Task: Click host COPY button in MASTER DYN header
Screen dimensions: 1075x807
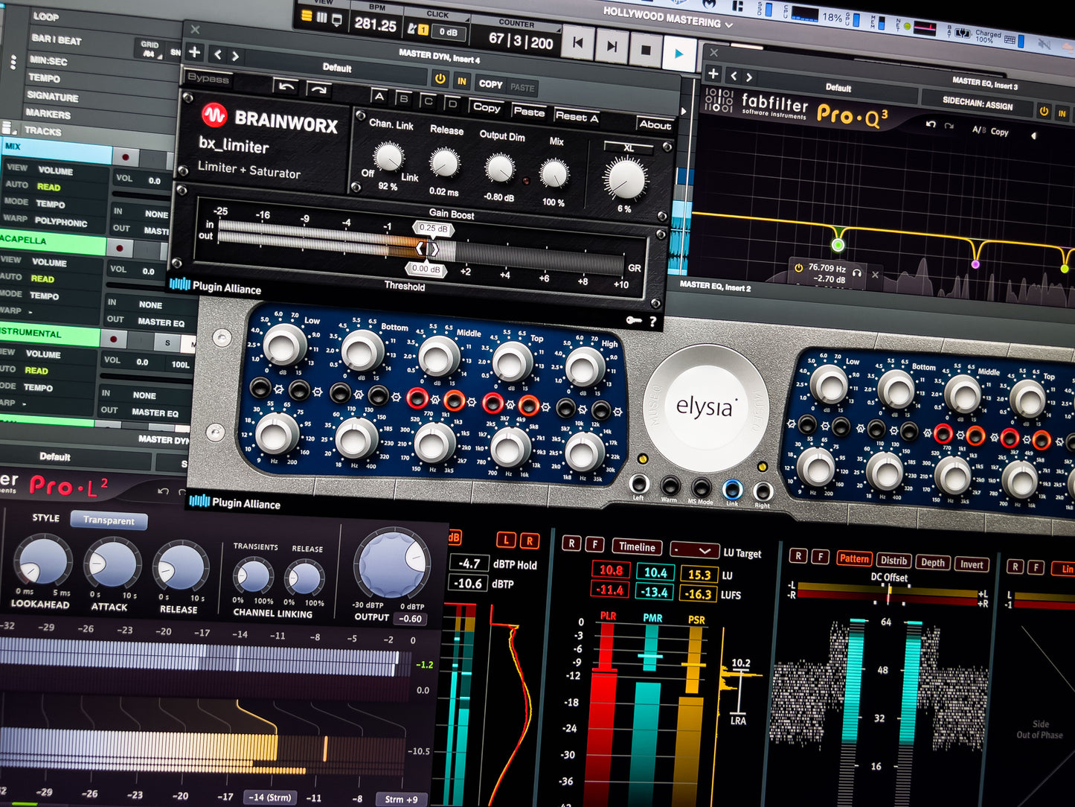Action: pos(490,84)
